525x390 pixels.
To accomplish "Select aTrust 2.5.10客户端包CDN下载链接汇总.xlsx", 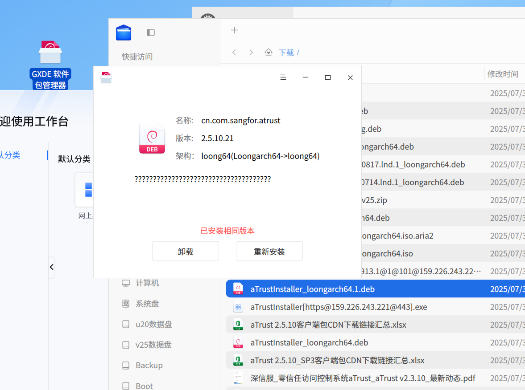I will (375, 325).
